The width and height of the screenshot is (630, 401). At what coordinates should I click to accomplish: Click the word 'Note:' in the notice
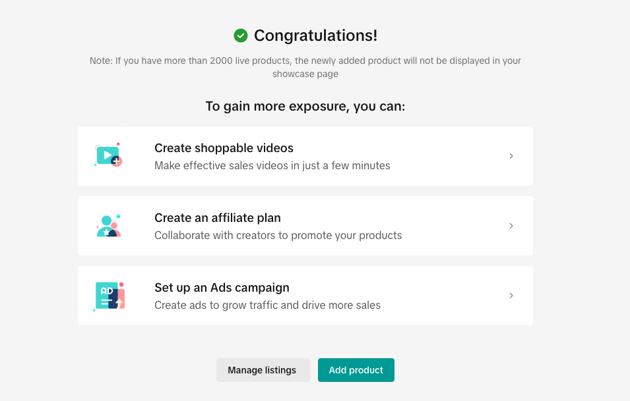pos(101,61)
